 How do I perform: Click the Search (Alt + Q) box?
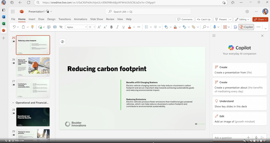point(148,12)
